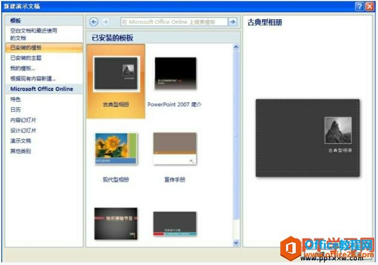Viewport: 378px width, 265px height.
Task: Click the 古典型相册 label under the thumbnail
Action: click(116, 104)
